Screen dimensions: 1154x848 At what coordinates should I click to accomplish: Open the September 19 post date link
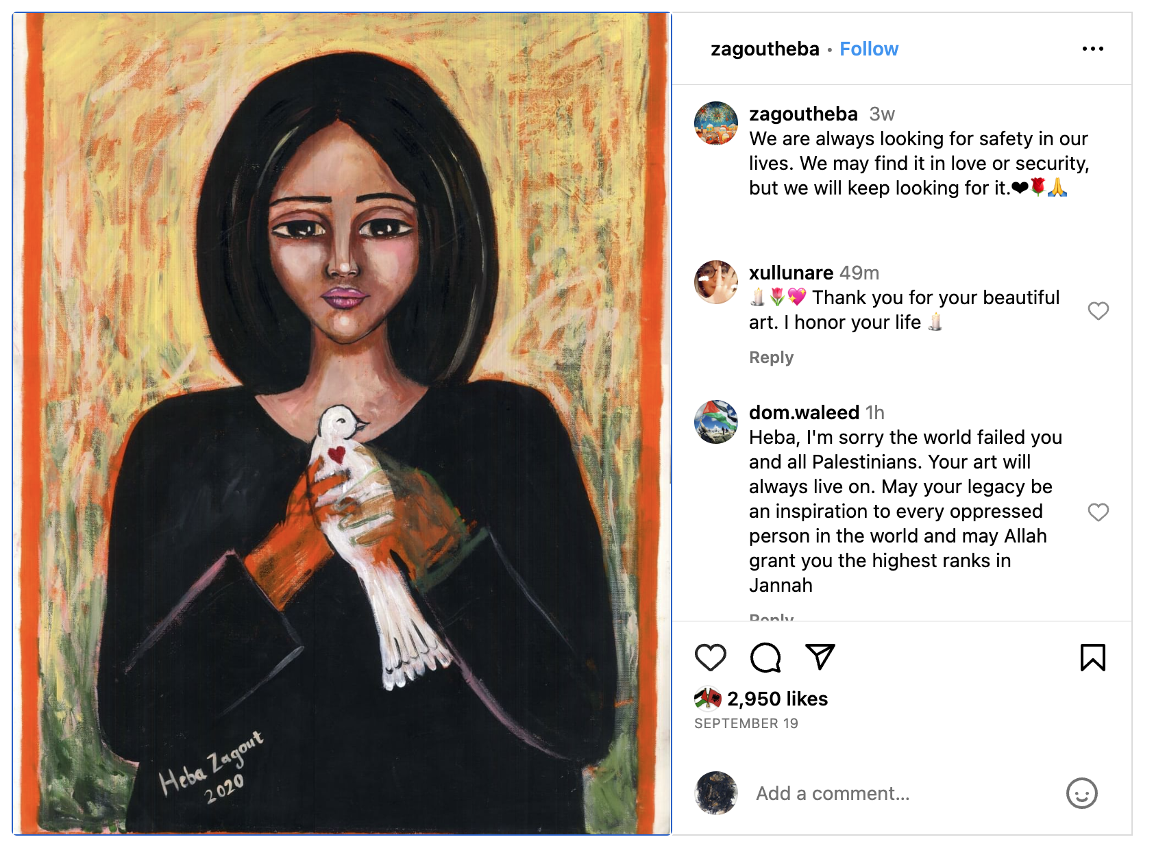click(746, 723)
